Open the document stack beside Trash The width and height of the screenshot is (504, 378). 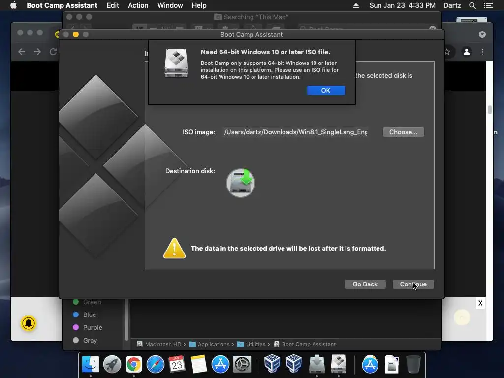pos(391,364)
